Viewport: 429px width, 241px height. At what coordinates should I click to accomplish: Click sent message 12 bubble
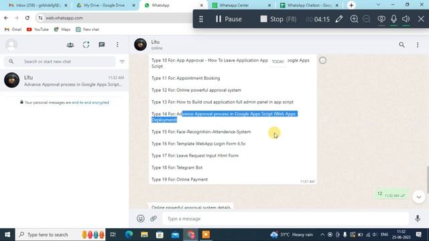[x=391, y=194]
